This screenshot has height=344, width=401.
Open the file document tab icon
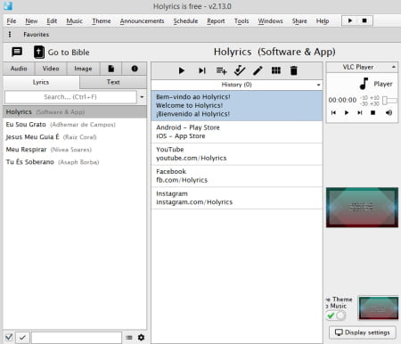pos(111,69)
